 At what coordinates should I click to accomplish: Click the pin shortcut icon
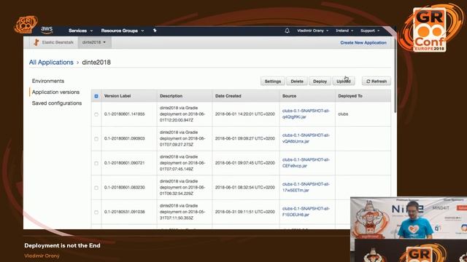(x=155, y=31)
